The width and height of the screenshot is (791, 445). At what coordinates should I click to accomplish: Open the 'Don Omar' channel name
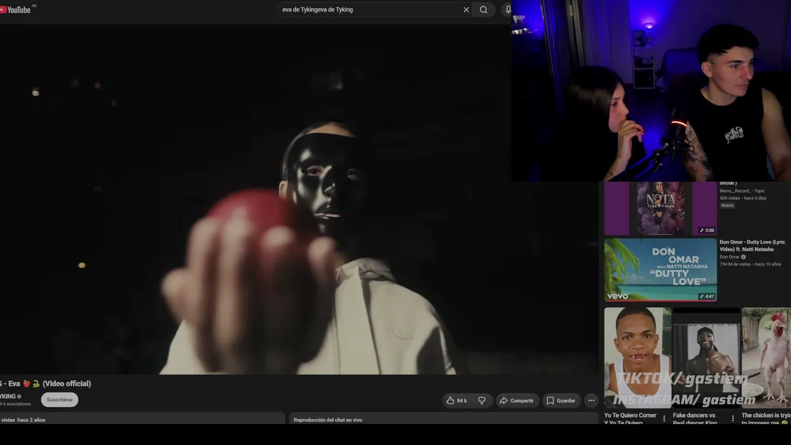pyautogui.click(x=729, y=257)
